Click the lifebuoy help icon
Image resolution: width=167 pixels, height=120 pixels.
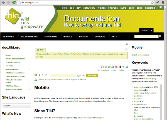pyautogui.click(x=116, y=67)
